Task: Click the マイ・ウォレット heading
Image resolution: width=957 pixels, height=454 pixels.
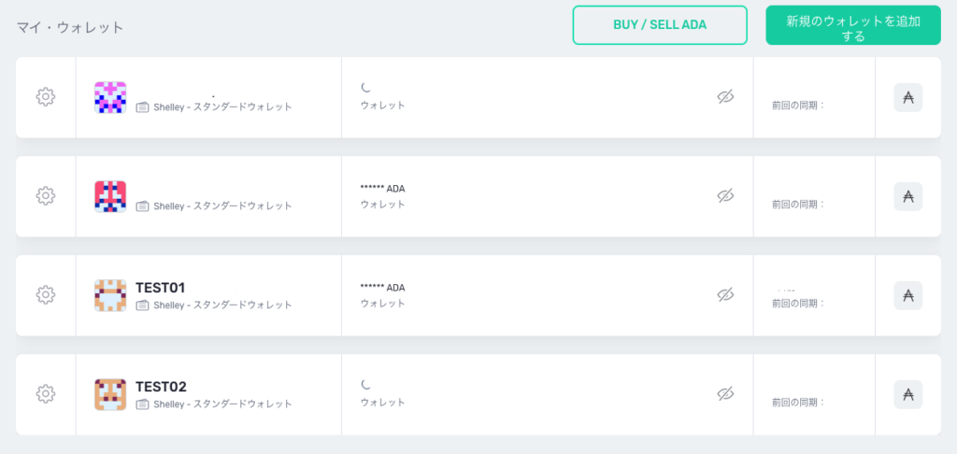Action: coord(70,27)
